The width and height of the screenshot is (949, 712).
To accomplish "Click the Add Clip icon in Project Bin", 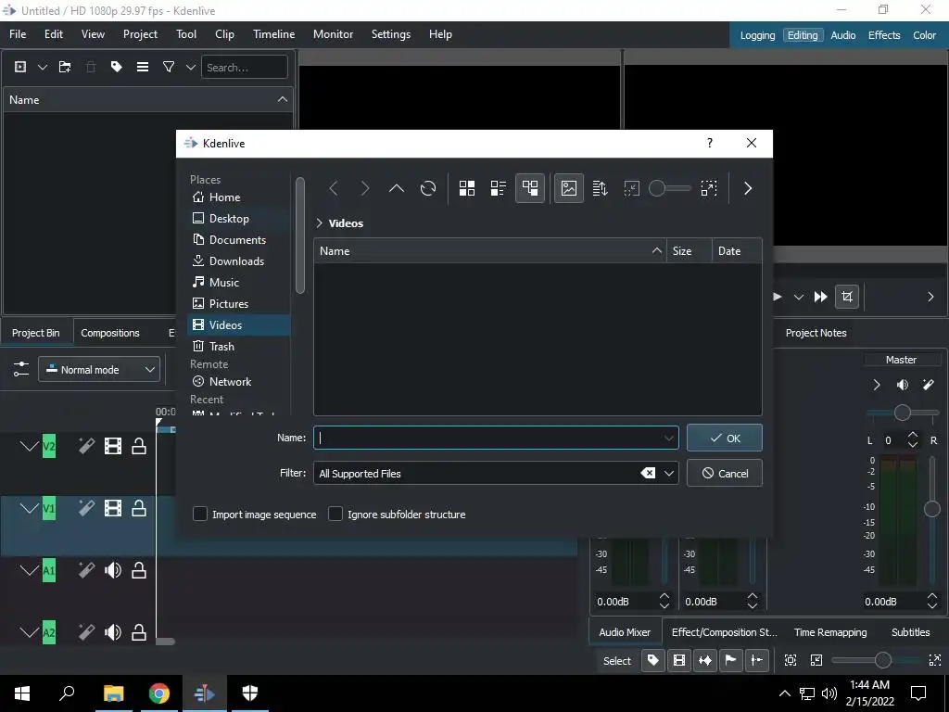I will pos(20,67).
